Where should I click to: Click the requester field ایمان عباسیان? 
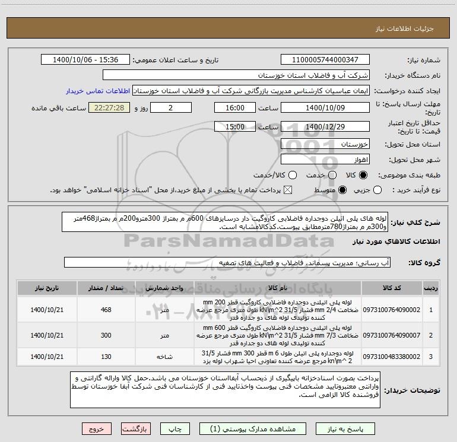pos(251,91)
